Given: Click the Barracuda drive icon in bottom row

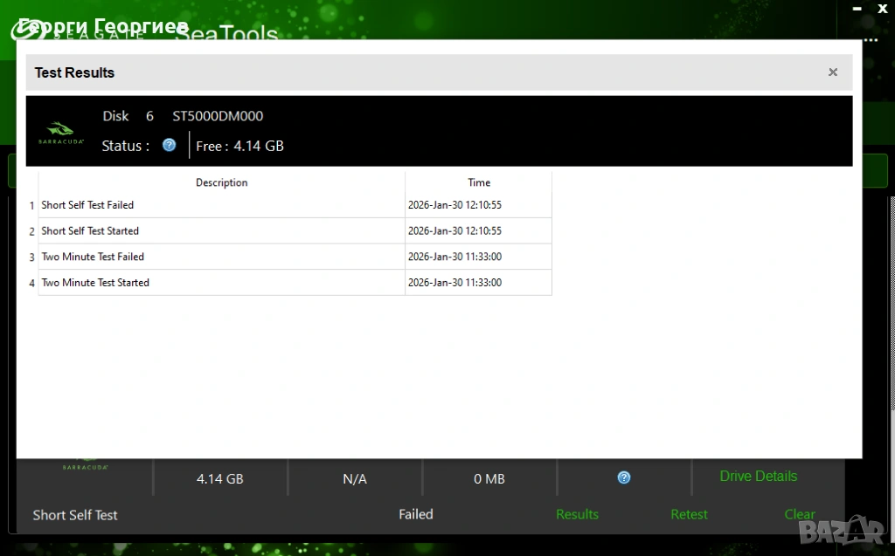Looking at the screenshot, I should click(x=85, y=464).
